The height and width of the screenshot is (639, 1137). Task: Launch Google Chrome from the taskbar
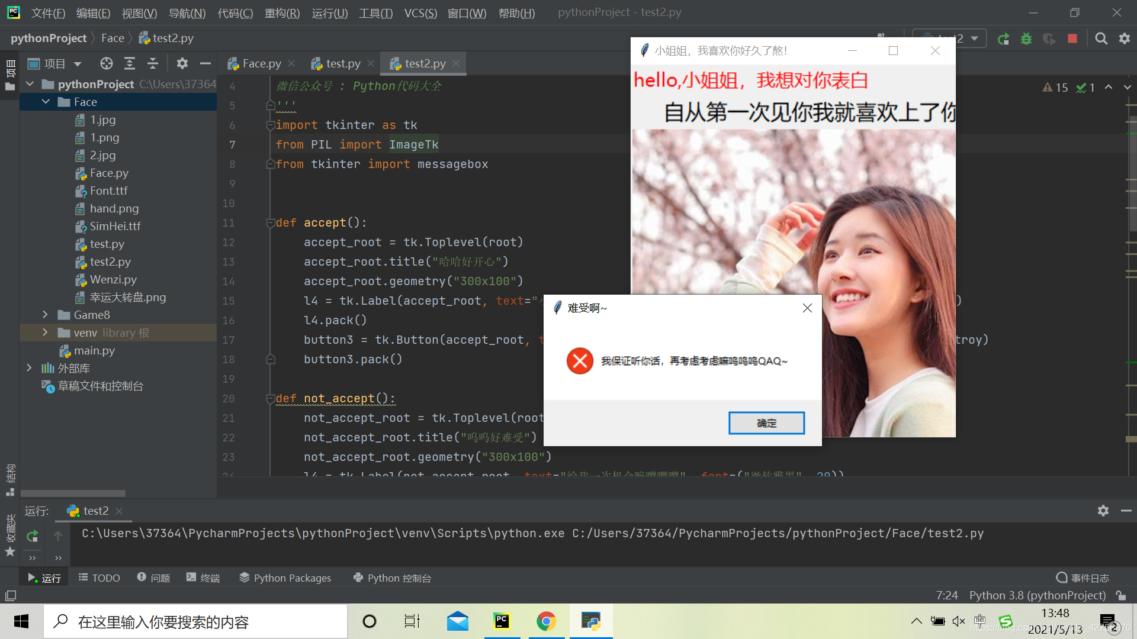coord(546,621)
